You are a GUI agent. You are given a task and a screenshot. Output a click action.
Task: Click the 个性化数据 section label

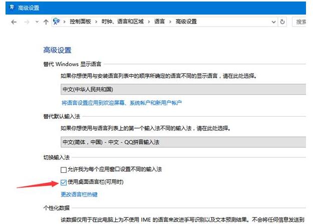[x=57, y=207]
